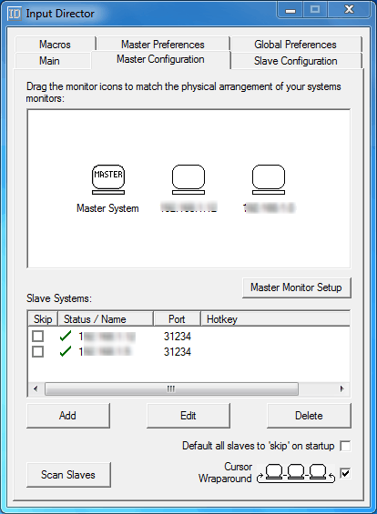Select the middle slave monitor icon
The width and height of the screenshot is (377, 514).
pyautogui.click(x=188, y=179)
